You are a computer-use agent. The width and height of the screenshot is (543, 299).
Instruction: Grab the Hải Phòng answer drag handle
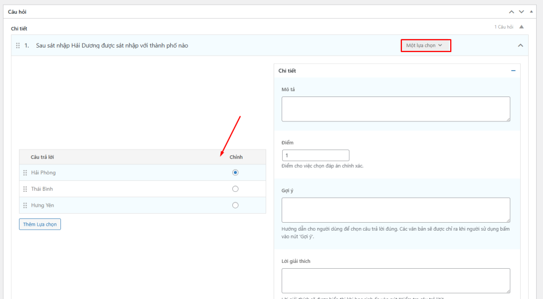tap(25, 173)
